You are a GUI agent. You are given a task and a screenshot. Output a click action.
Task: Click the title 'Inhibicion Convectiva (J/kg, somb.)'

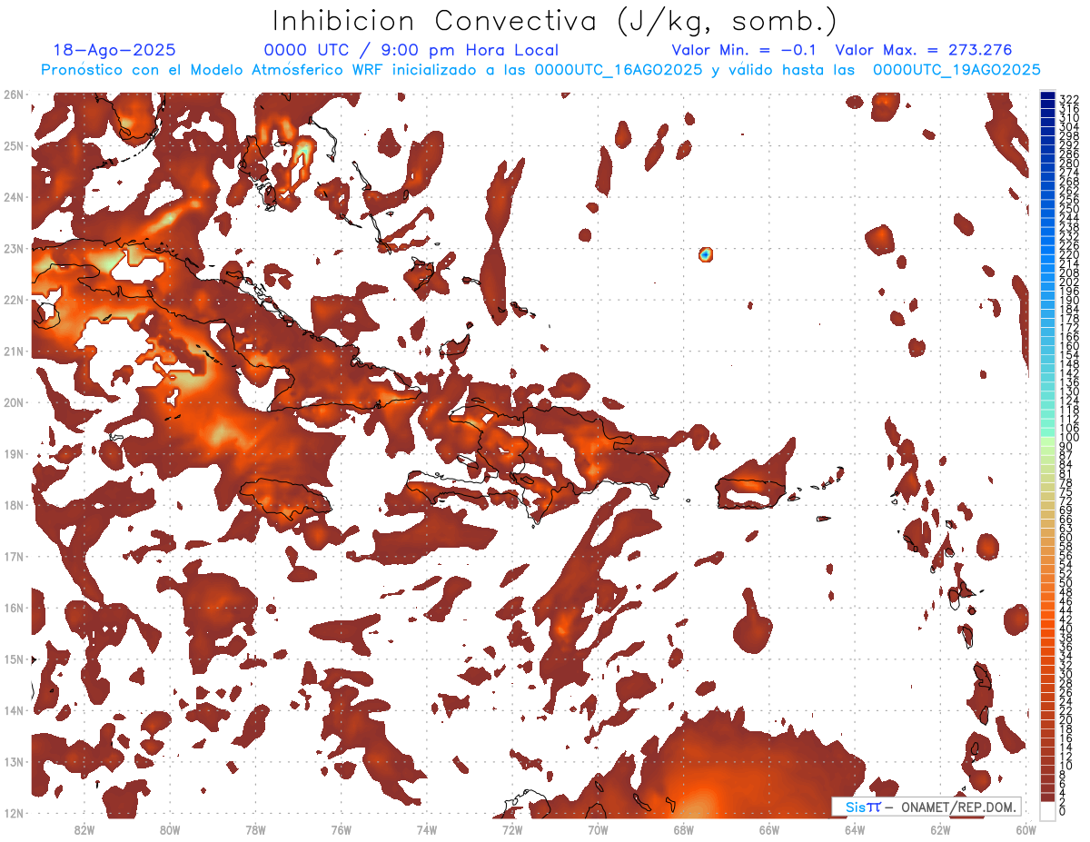point(555,21)
